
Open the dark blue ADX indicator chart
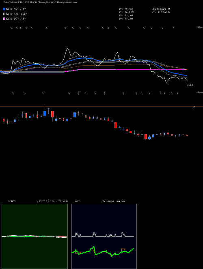point(104,236)
